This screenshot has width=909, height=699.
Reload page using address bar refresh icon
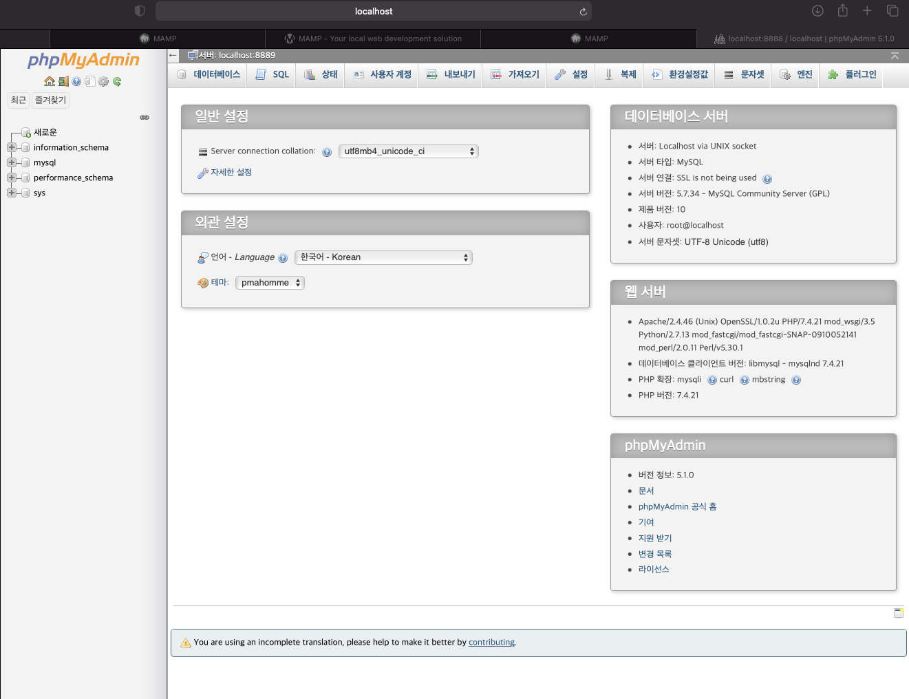[x=583, y=12]
